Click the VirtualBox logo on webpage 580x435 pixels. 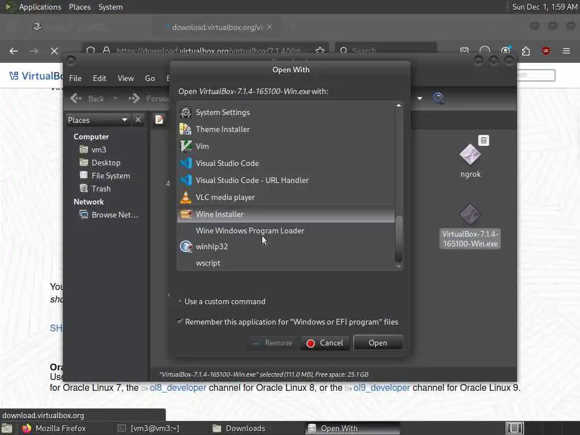(35, 76)
